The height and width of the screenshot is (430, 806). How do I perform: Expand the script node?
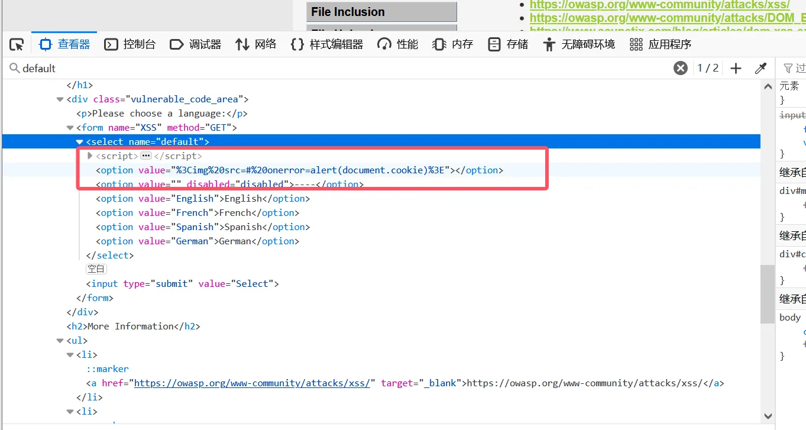pyautogui.click(x=90, y=156)
